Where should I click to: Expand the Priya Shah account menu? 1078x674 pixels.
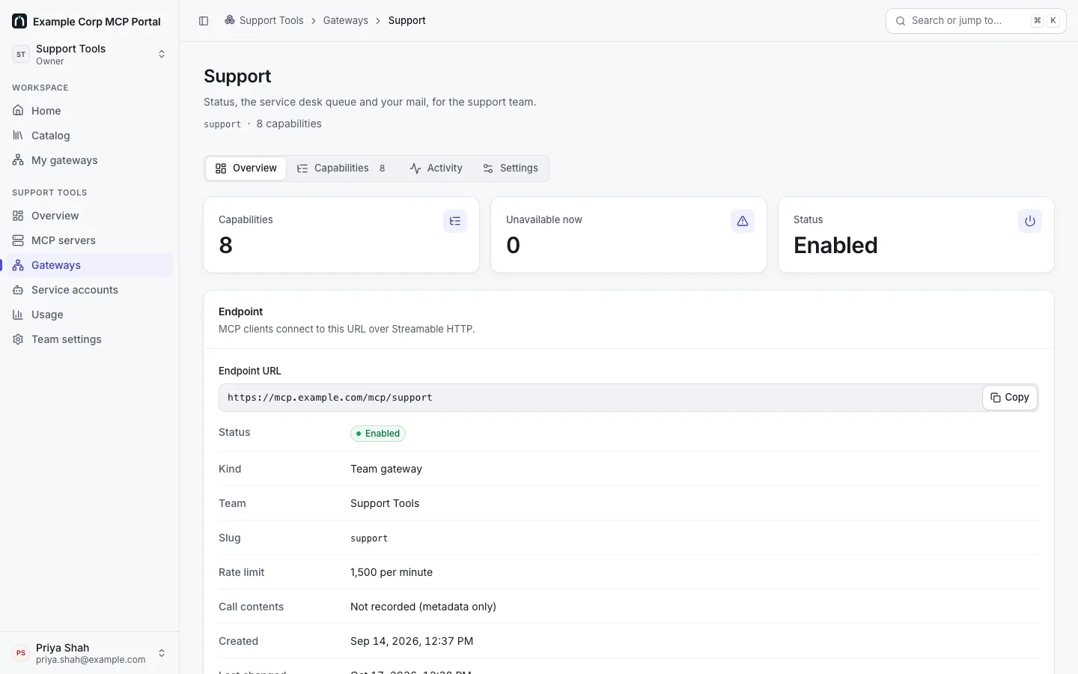[x=90, y=653]
